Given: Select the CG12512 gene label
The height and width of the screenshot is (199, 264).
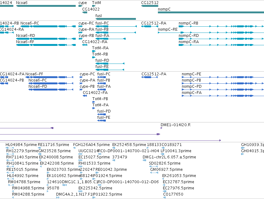Looking at the screenshot, I should point(150,3).
